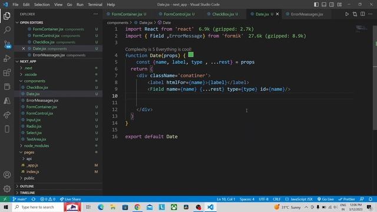Viewport: 377px width, 212px height.
Task: Click the Live Share status bar item
Action: (70, 199)
